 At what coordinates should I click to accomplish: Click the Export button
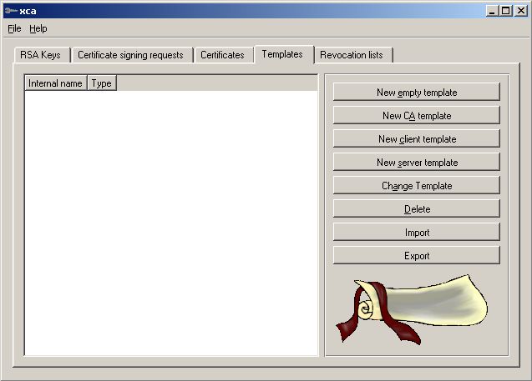pyautogui.click(x=417, y=256)
